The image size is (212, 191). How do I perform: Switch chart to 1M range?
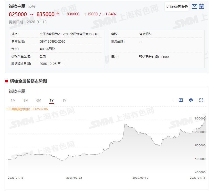click(x=13, y=100)
